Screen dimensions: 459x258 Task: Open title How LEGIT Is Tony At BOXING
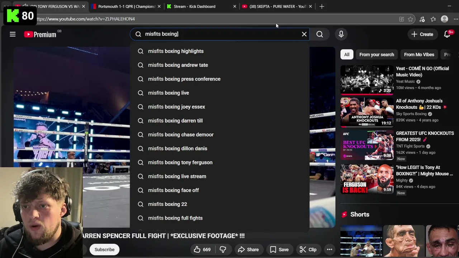(x=424, y=171)
